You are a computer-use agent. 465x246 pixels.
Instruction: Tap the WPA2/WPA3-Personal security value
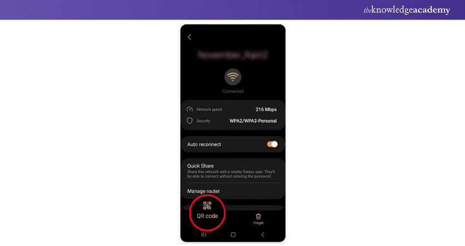253,121
